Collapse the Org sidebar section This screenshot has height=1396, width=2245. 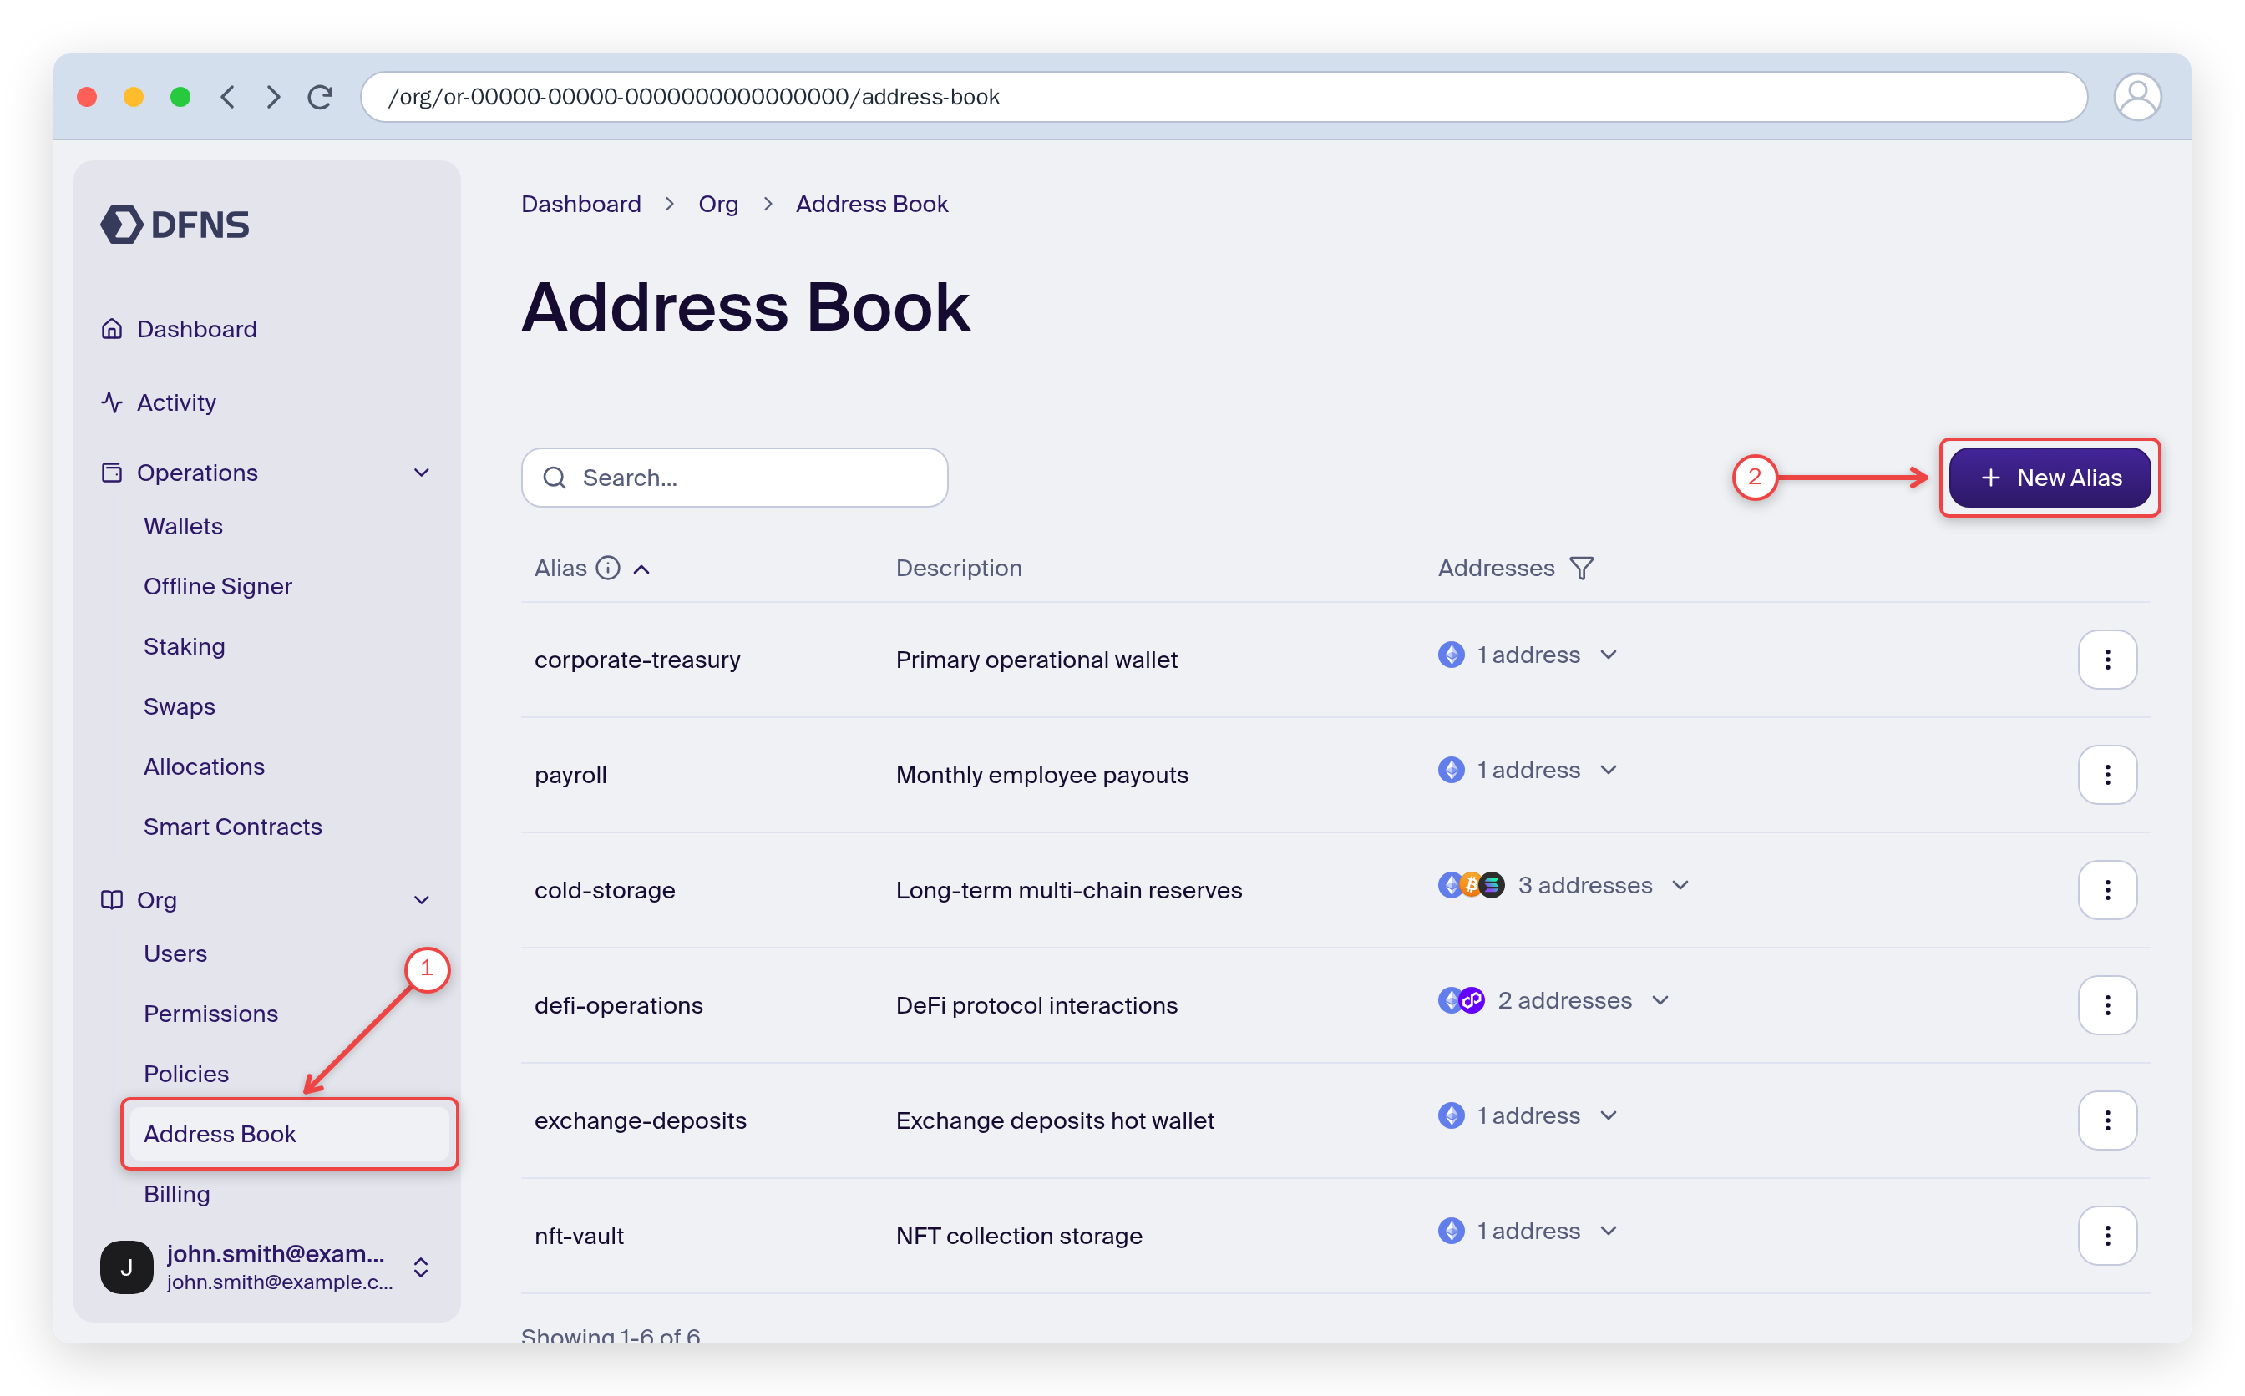[421, 900]
